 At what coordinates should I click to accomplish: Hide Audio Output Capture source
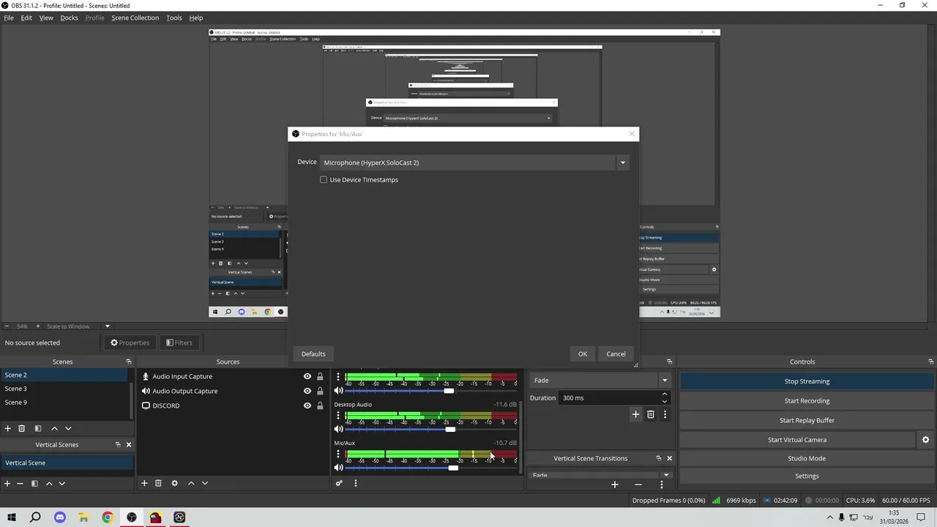[x=307, y=391]
